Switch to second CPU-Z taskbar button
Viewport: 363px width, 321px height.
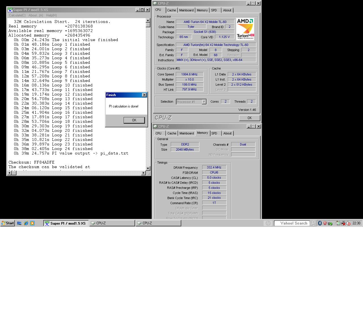159,223
